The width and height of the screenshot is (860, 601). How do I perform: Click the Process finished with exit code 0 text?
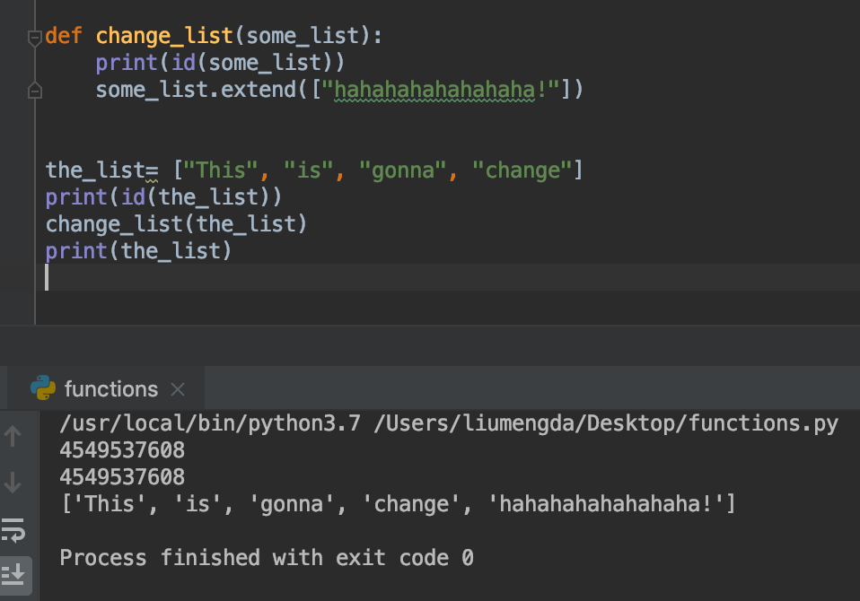(x=264, y=557)
